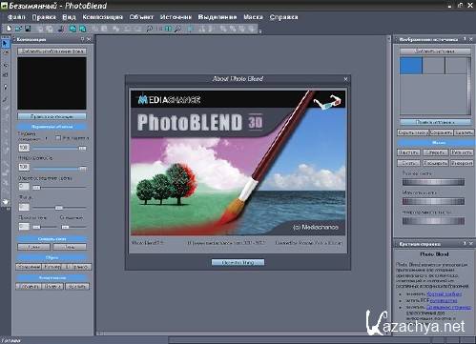
Task: Click the black composition preview thumbnail
Action: (52, 83)
